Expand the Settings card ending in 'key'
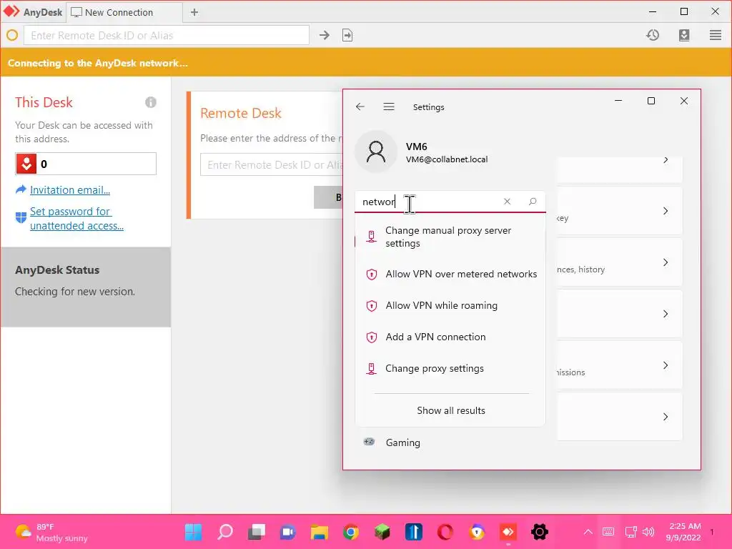The width and height of the screenshot is (732, 549). [666, 211]
